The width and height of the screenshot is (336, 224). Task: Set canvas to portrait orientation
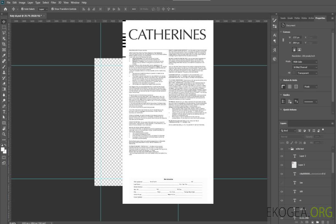[294, 50]
